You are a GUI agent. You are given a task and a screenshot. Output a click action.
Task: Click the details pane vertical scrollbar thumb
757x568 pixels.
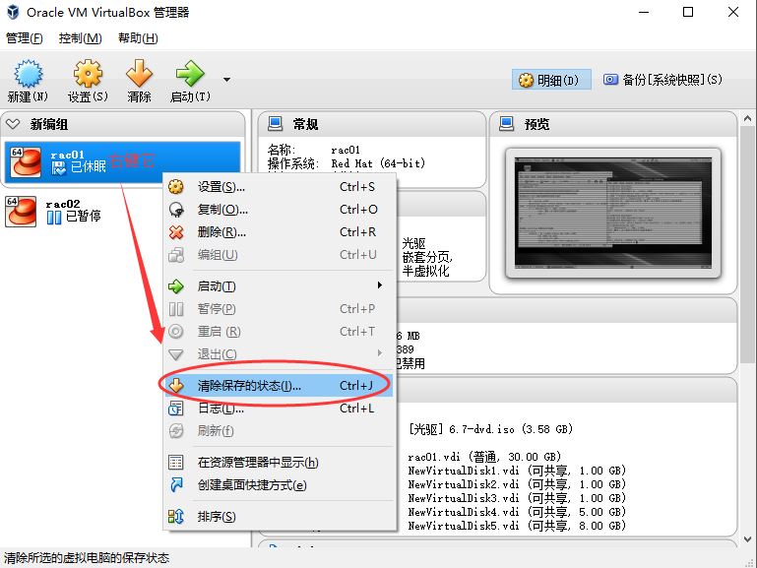[x=747, y=244]
